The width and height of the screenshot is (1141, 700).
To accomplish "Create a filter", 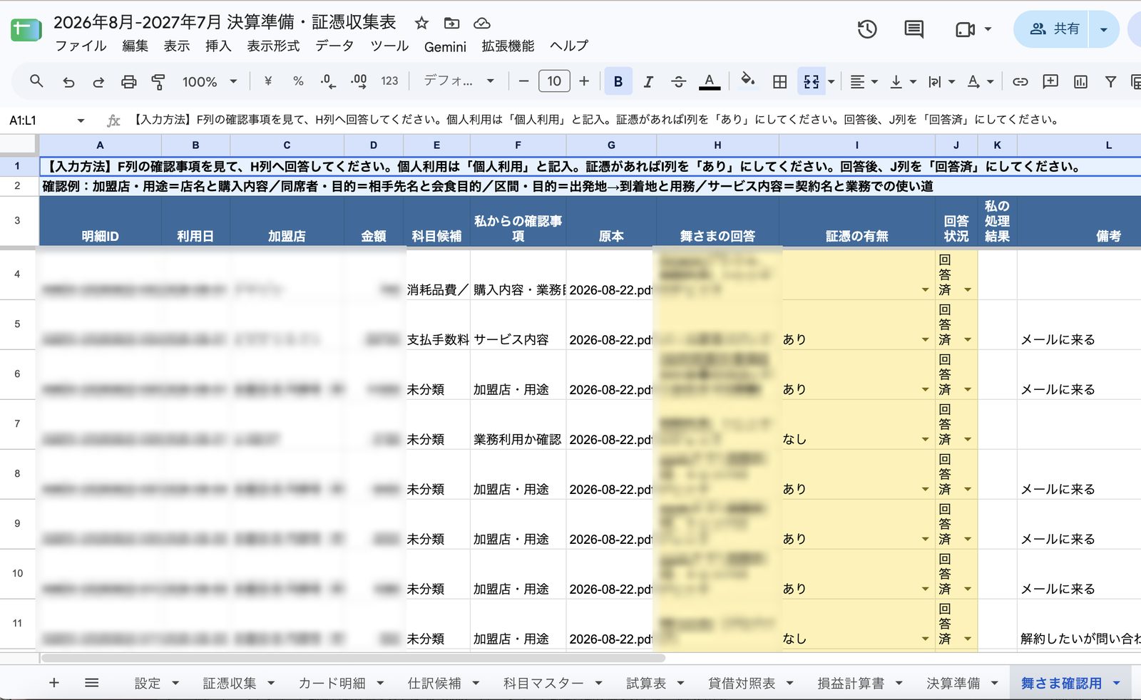I will click(1110, 82).
